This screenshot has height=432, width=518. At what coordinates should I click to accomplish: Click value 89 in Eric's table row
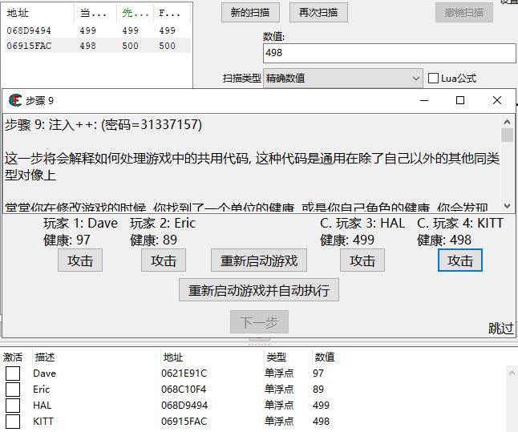318,390
